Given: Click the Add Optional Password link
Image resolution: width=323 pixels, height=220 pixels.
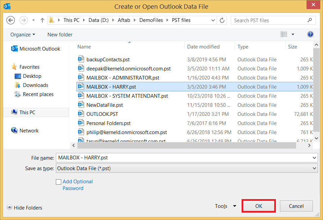Looking at the screenshot, I should pyautogui.click(x=78, y=185).
